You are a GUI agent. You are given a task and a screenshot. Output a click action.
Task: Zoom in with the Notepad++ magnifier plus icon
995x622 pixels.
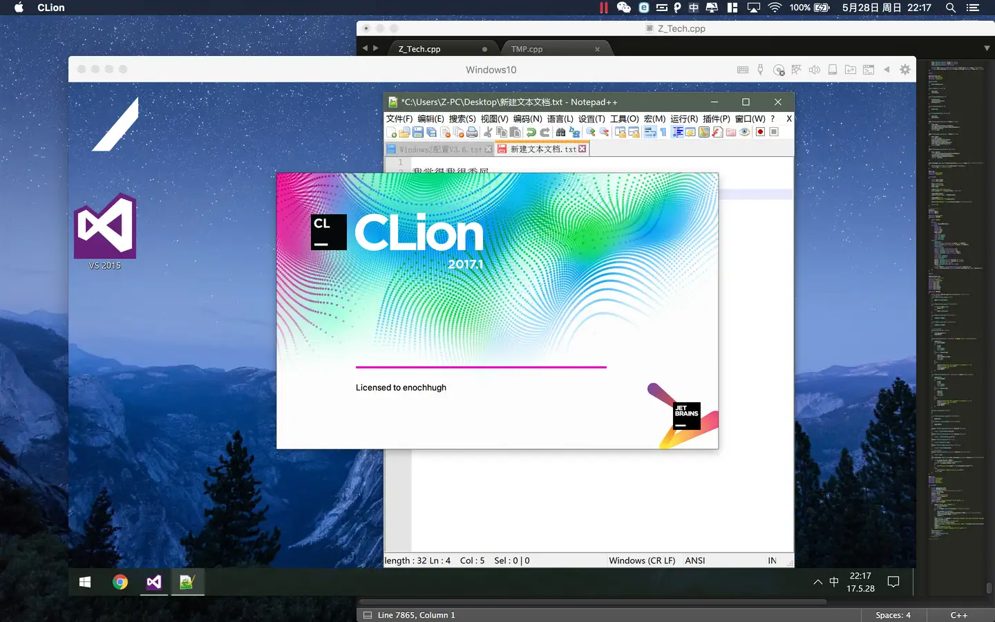pos(591,132)
